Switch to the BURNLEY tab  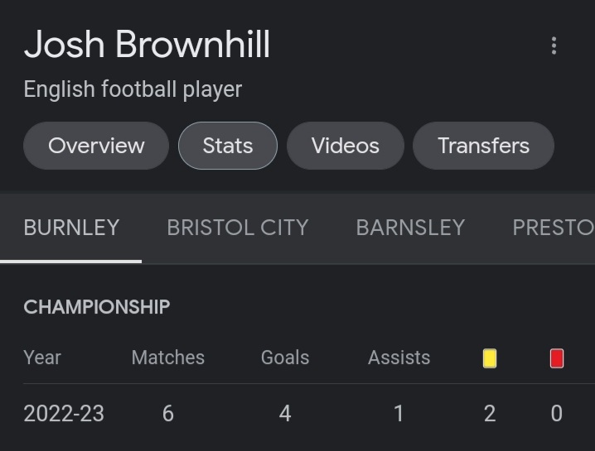point(71,228)
